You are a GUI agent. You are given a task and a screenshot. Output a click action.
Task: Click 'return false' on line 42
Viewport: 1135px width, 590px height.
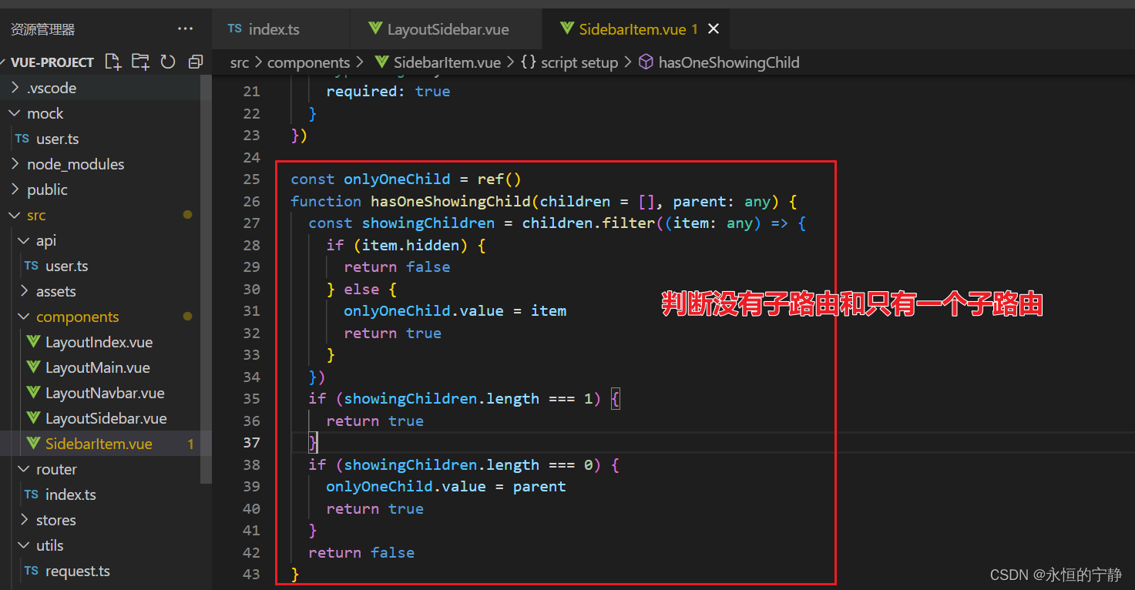[x=361, y=553]
